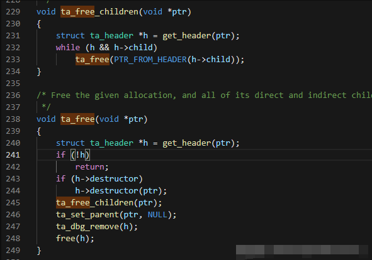
Task: Click the ta_header type on line 240
Action: (111, 143)
